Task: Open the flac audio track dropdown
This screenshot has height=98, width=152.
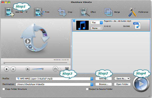Action: [x=97, y=22]
